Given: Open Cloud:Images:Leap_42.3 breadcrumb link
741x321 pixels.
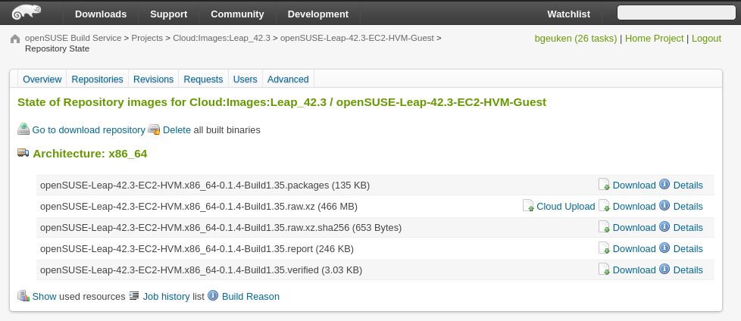Looking at the screenshot, I should tap(221, 37).
